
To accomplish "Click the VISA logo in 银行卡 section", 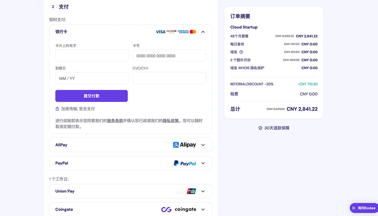I will (x=160, y=32).
